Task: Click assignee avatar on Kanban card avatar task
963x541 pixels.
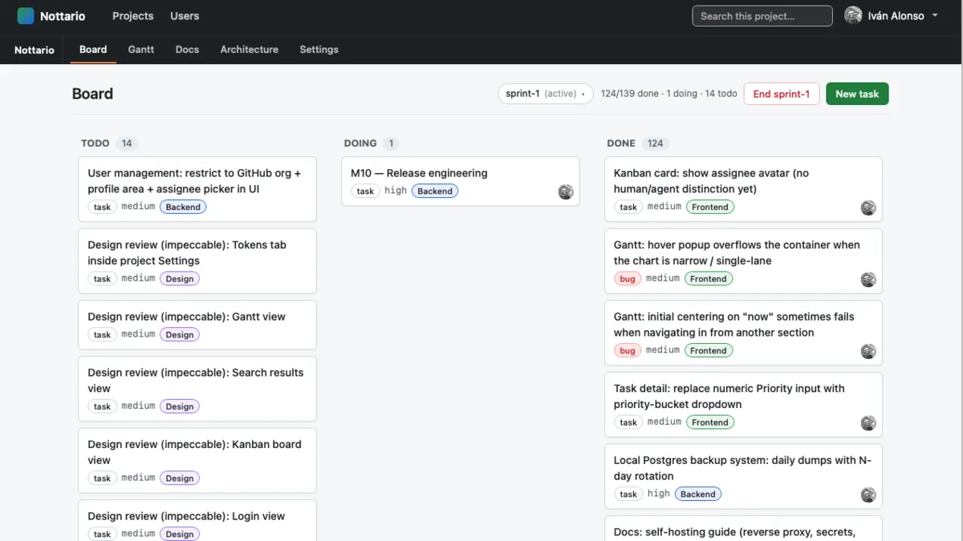Action: coord(868,208)
